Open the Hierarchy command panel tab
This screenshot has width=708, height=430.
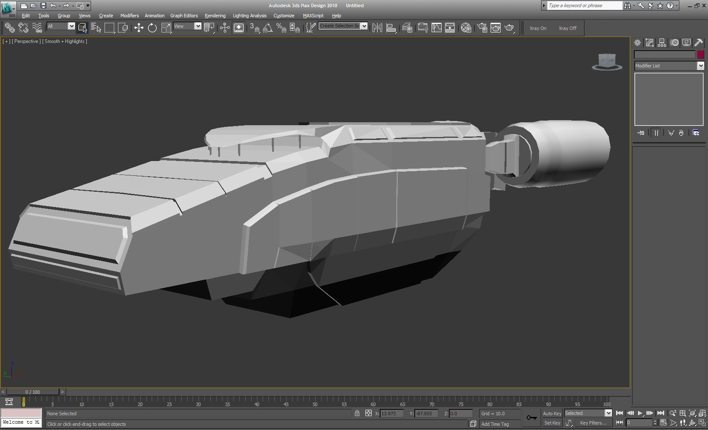[662, 43]
